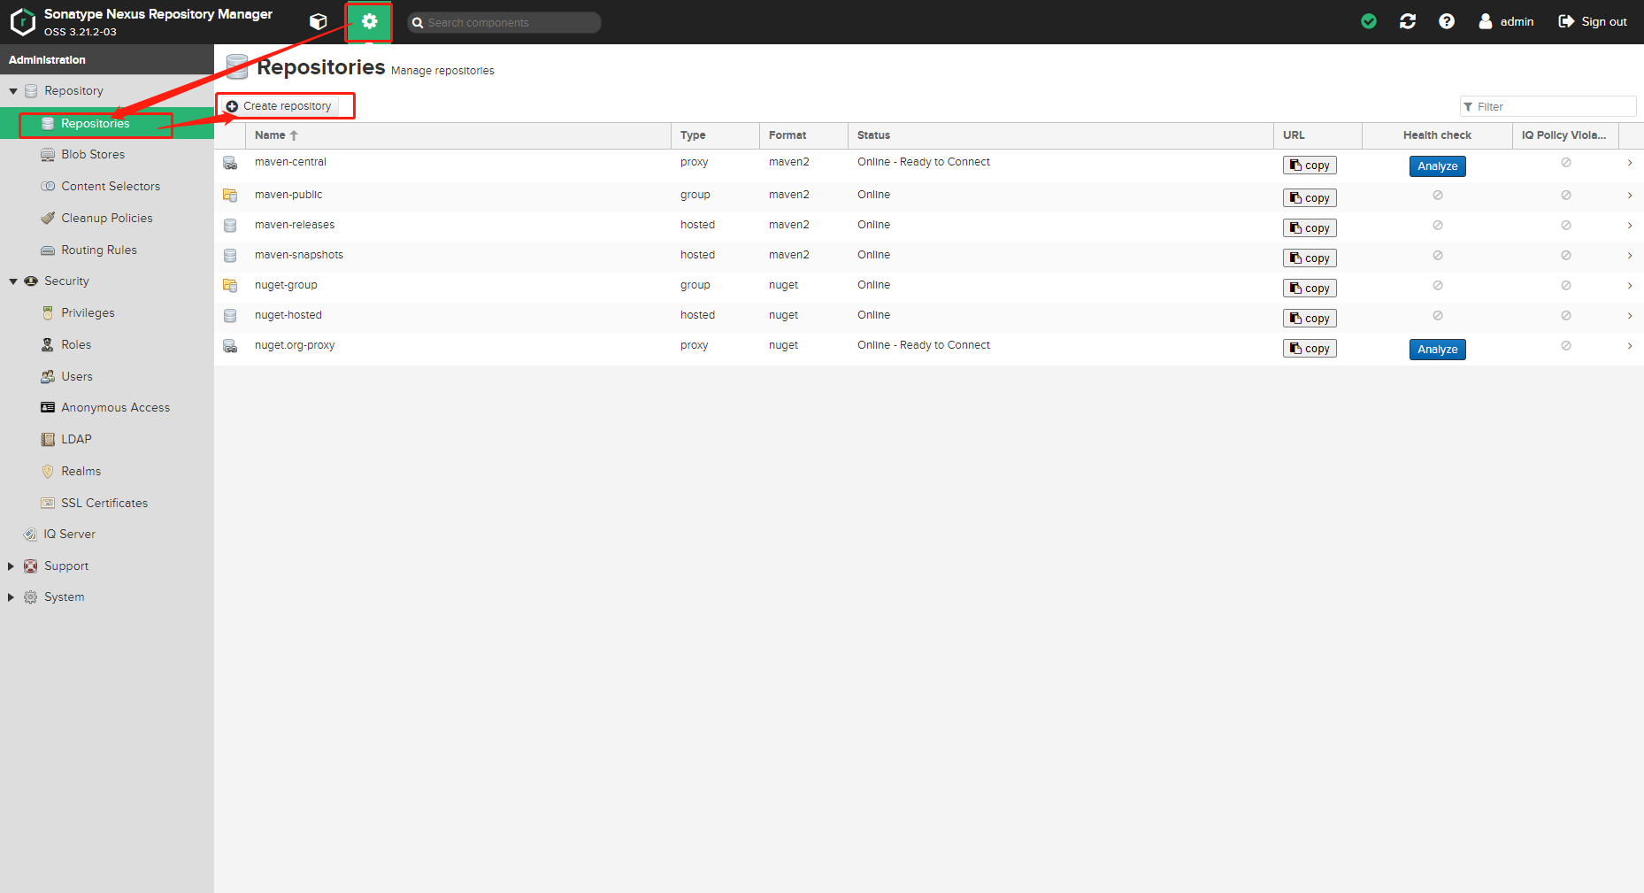The width and height of the screenshot is (1644, 893).
Task: Sort by the Name column header
Action: pos(457,135)
